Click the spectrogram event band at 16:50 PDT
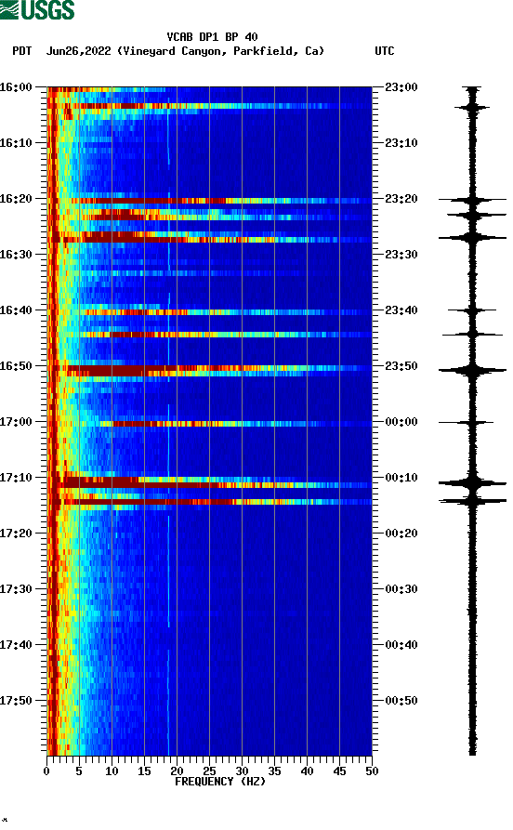 pos(210,371)
